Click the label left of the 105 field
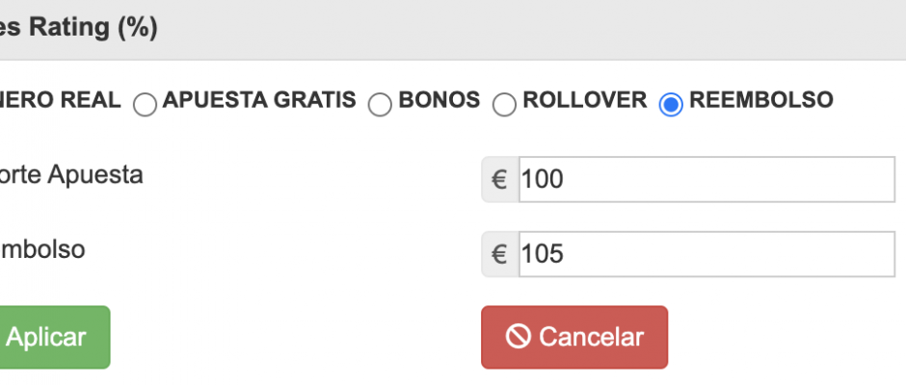The image size is (906, 385). tap(42, 249)
